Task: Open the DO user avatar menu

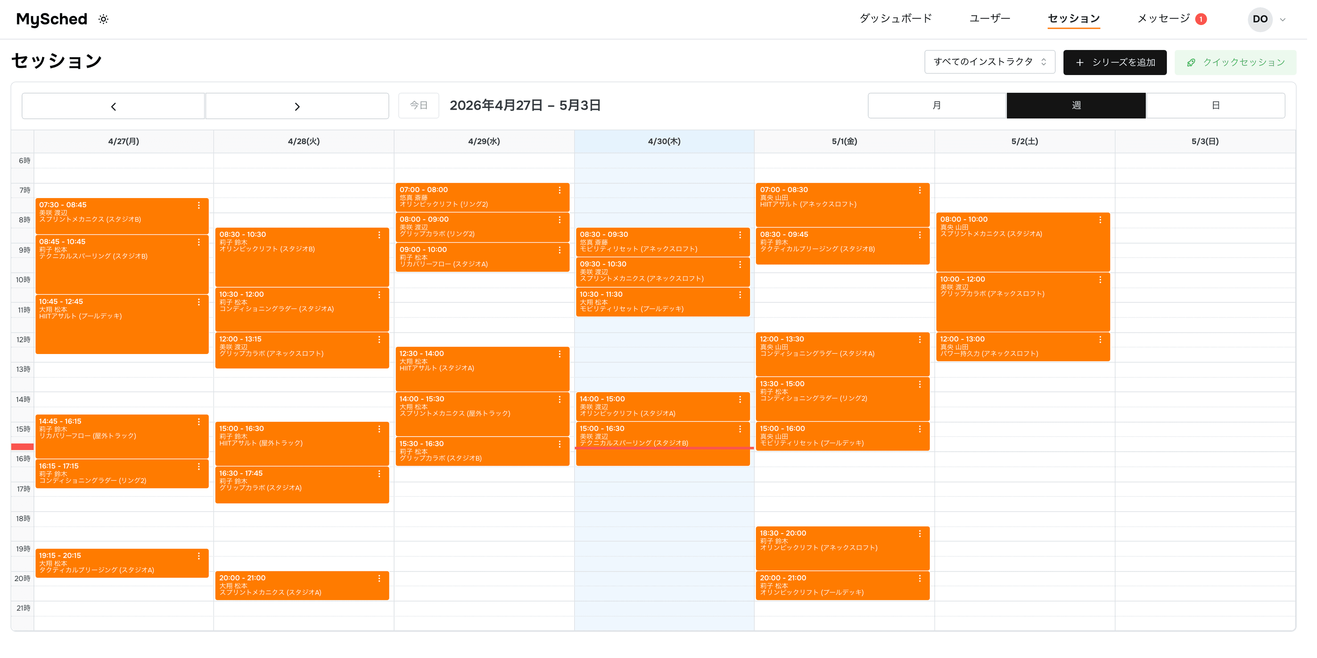Action: (x=1260, y=20)
